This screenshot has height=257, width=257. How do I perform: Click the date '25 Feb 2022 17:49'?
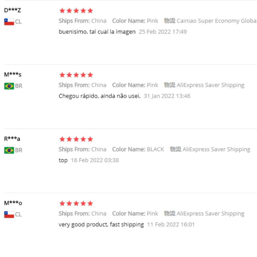tap(163, 32)
